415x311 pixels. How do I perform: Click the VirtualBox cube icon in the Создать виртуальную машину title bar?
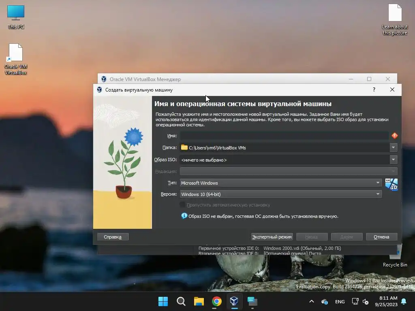[x=100, y=89]
